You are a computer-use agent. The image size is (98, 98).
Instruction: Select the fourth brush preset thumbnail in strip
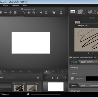pos(94,12)
